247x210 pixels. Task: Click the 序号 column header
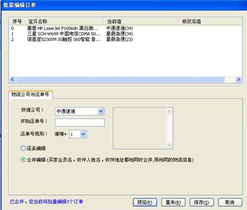click(17, 21)
